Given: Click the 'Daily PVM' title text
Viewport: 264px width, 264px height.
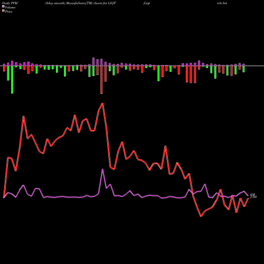Looking at the screenshot, I should coord(10,3).
